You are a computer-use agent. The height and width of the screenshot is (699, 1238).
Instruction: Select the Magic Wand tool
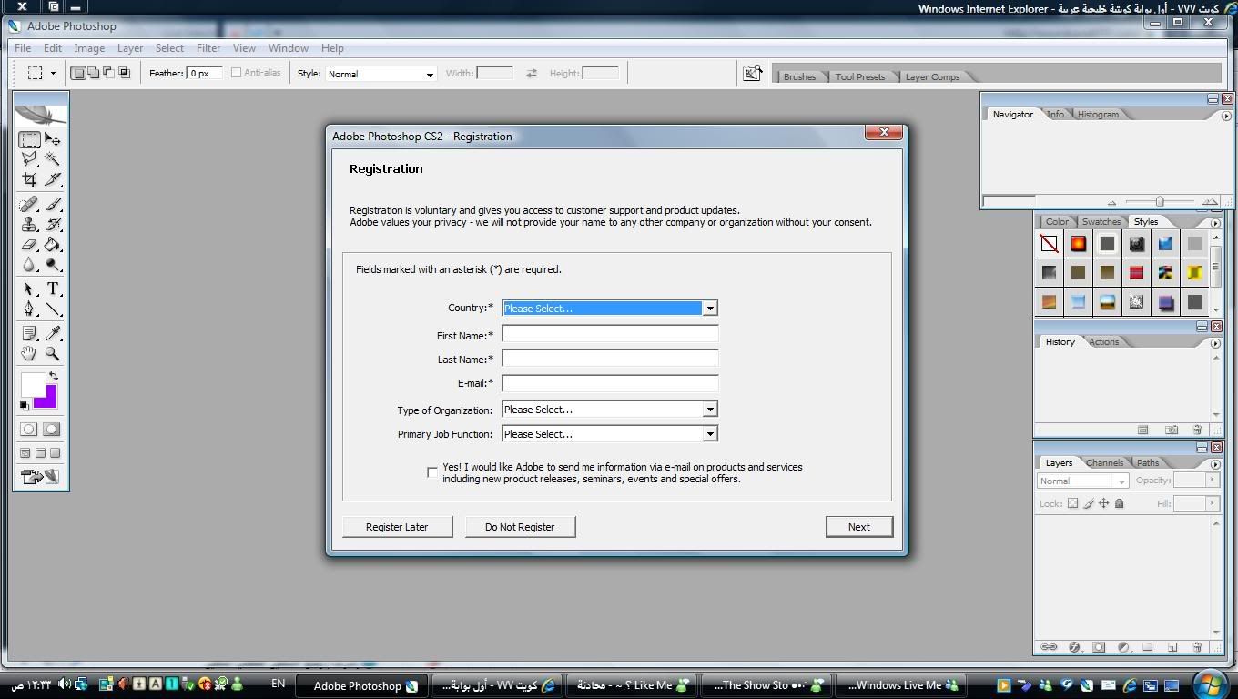[x=53, y=159]
